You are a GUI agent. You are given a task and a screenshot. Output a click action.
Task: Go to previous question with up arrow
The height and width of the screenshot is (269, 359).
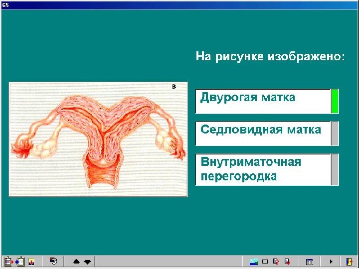pyautogui.click(x=76, y=261)
